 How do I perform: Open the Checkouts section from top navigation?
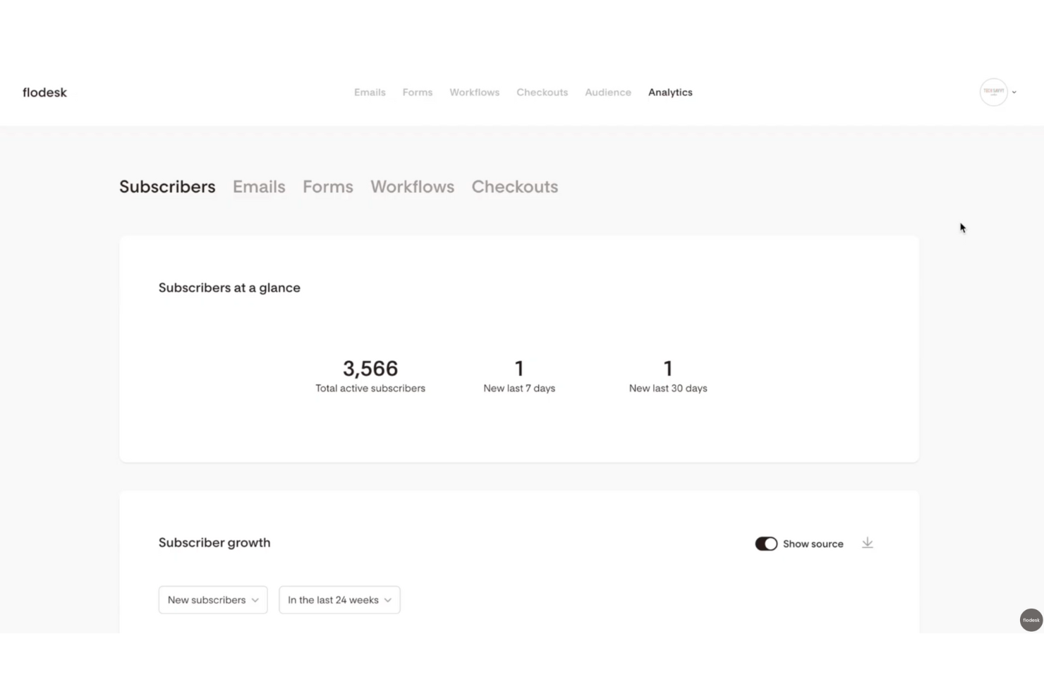542,92
